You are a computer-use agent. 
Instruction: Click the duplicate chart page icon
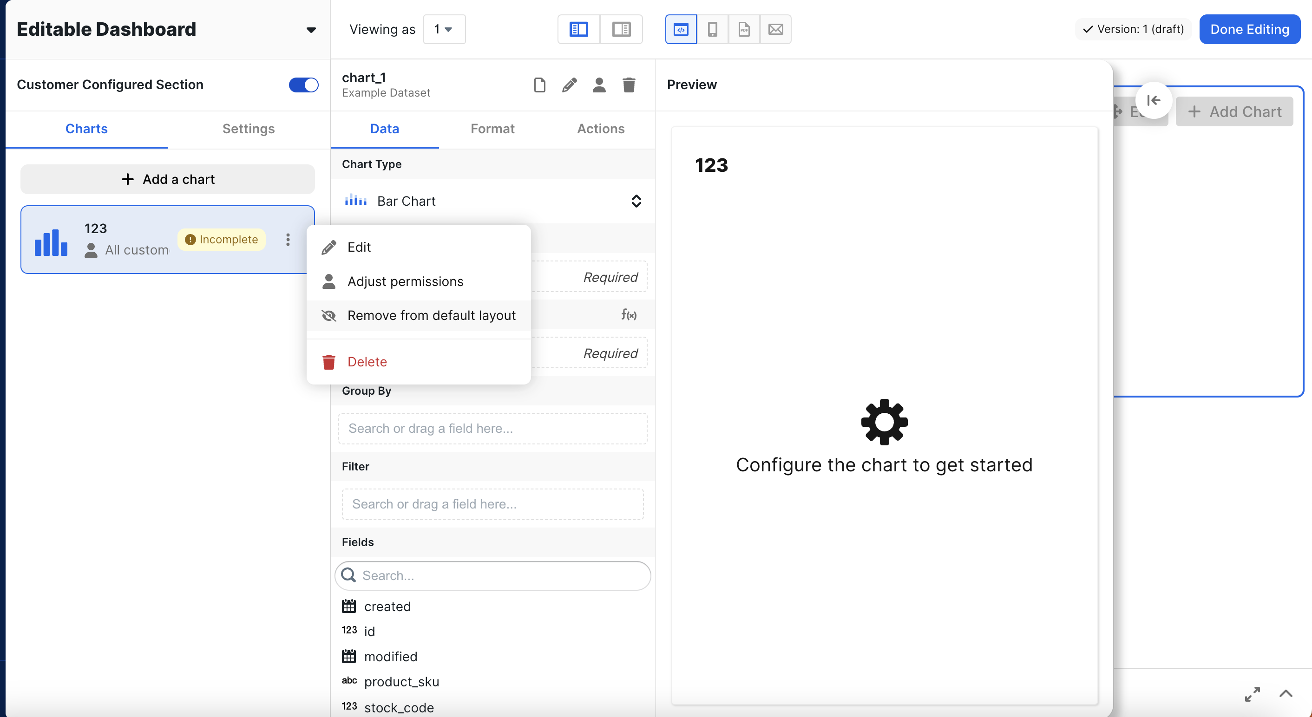coord(539,85)
